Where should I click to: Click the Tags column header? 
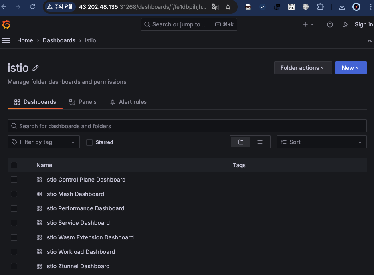coord(239,165)
